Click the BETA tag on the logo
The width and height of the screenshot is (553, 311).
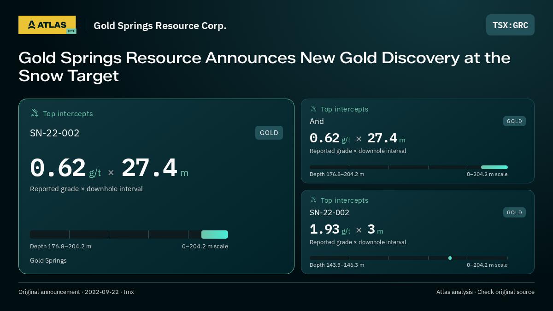[x=71, y=31]
